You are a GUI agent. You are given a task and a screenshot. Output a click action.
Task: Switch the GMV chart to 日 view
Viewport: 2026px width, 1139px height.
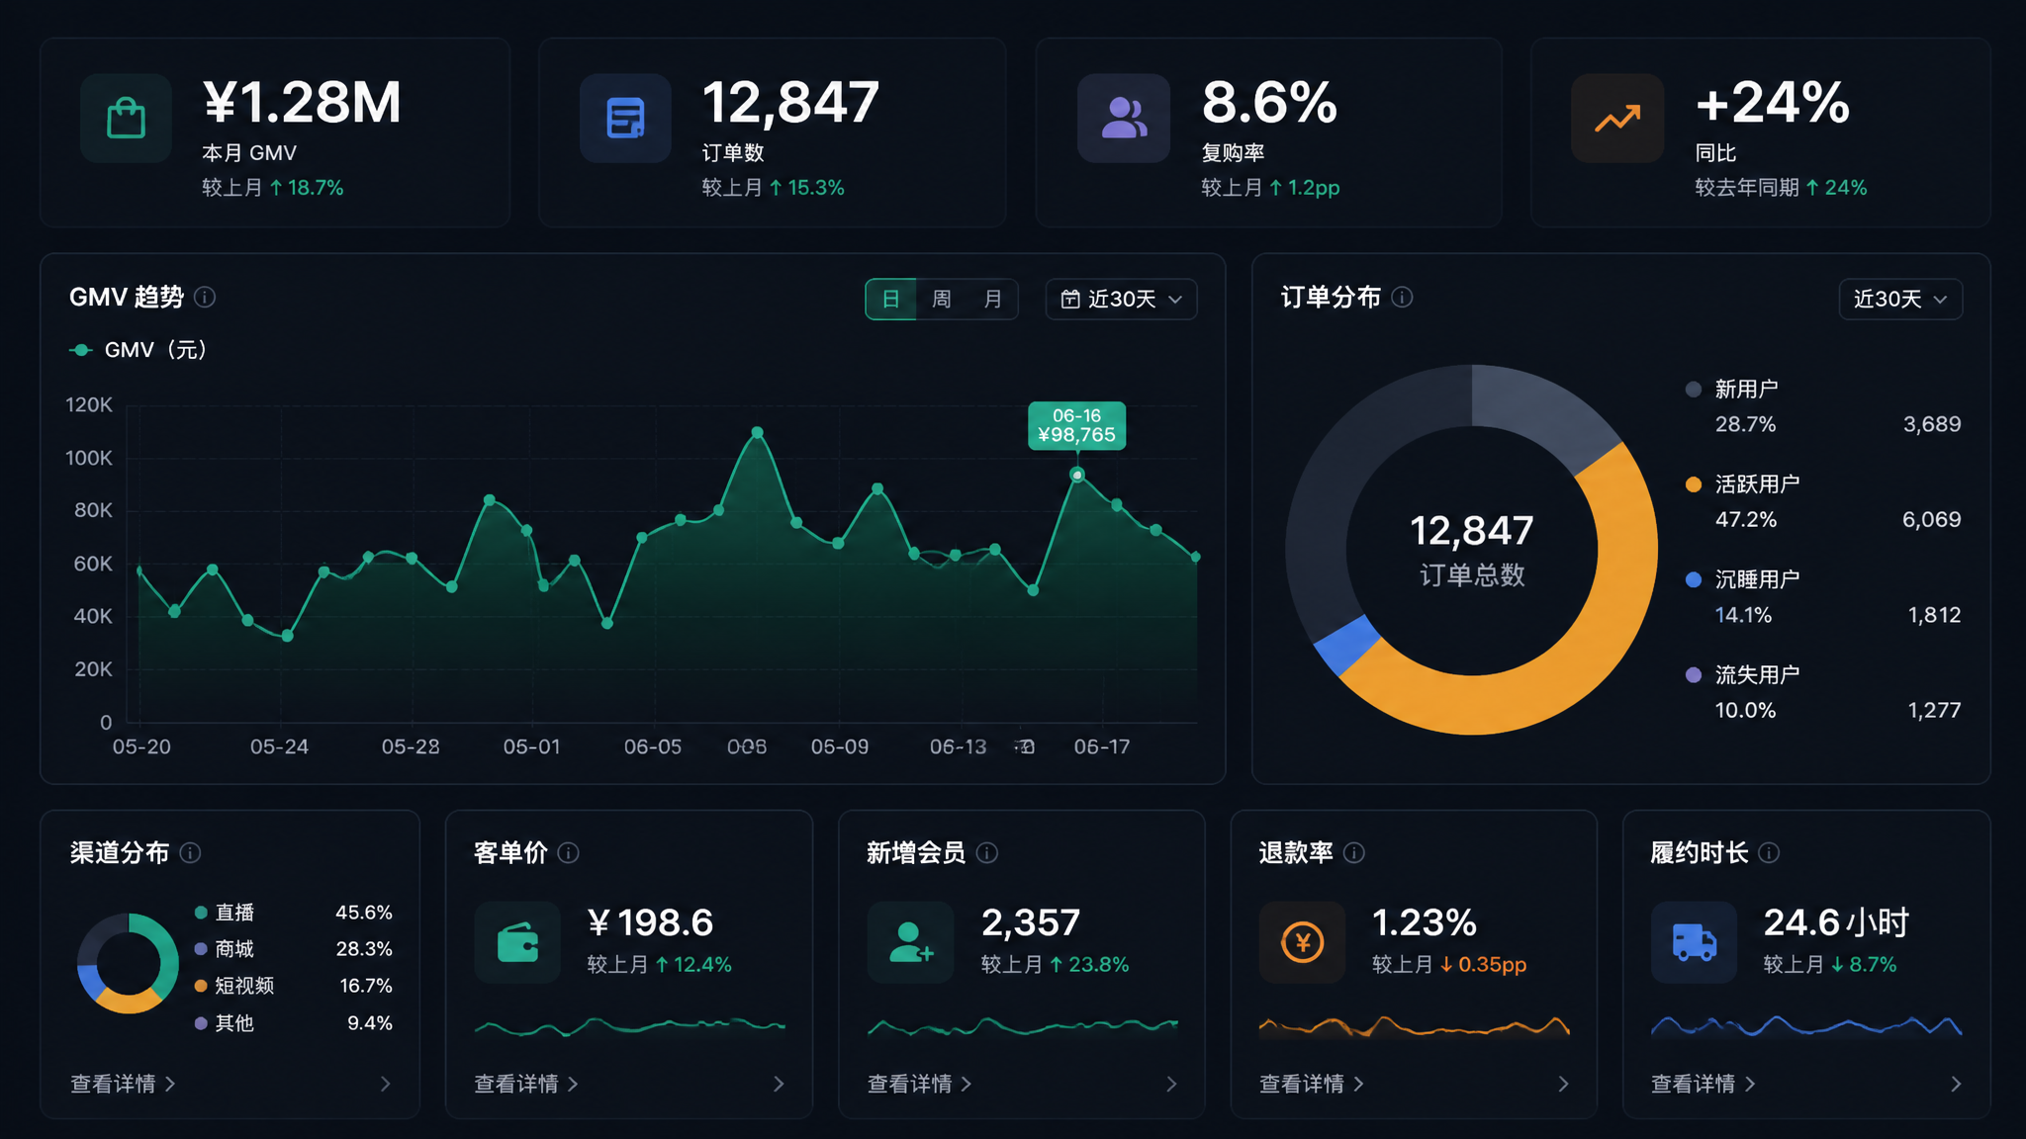pyautogui.click(x=891, y=299)
